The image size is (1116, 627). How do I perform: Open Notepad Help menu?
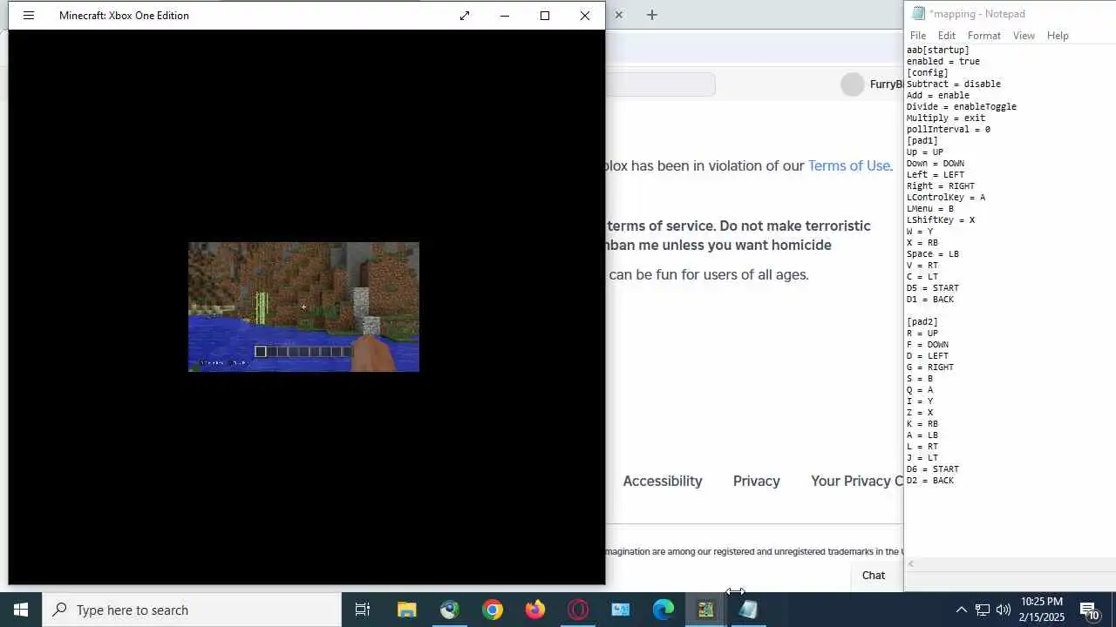coord(1058,36)
